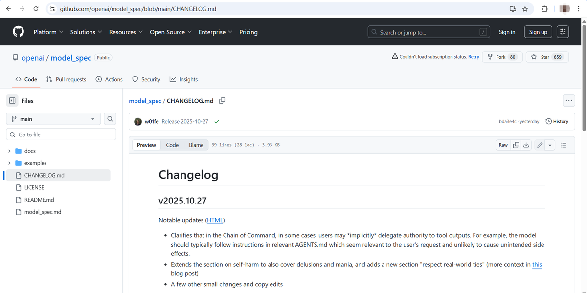Click the site info icon in address bar
Image resolution: width=587 pixels, height=293 pixels.
52,9
